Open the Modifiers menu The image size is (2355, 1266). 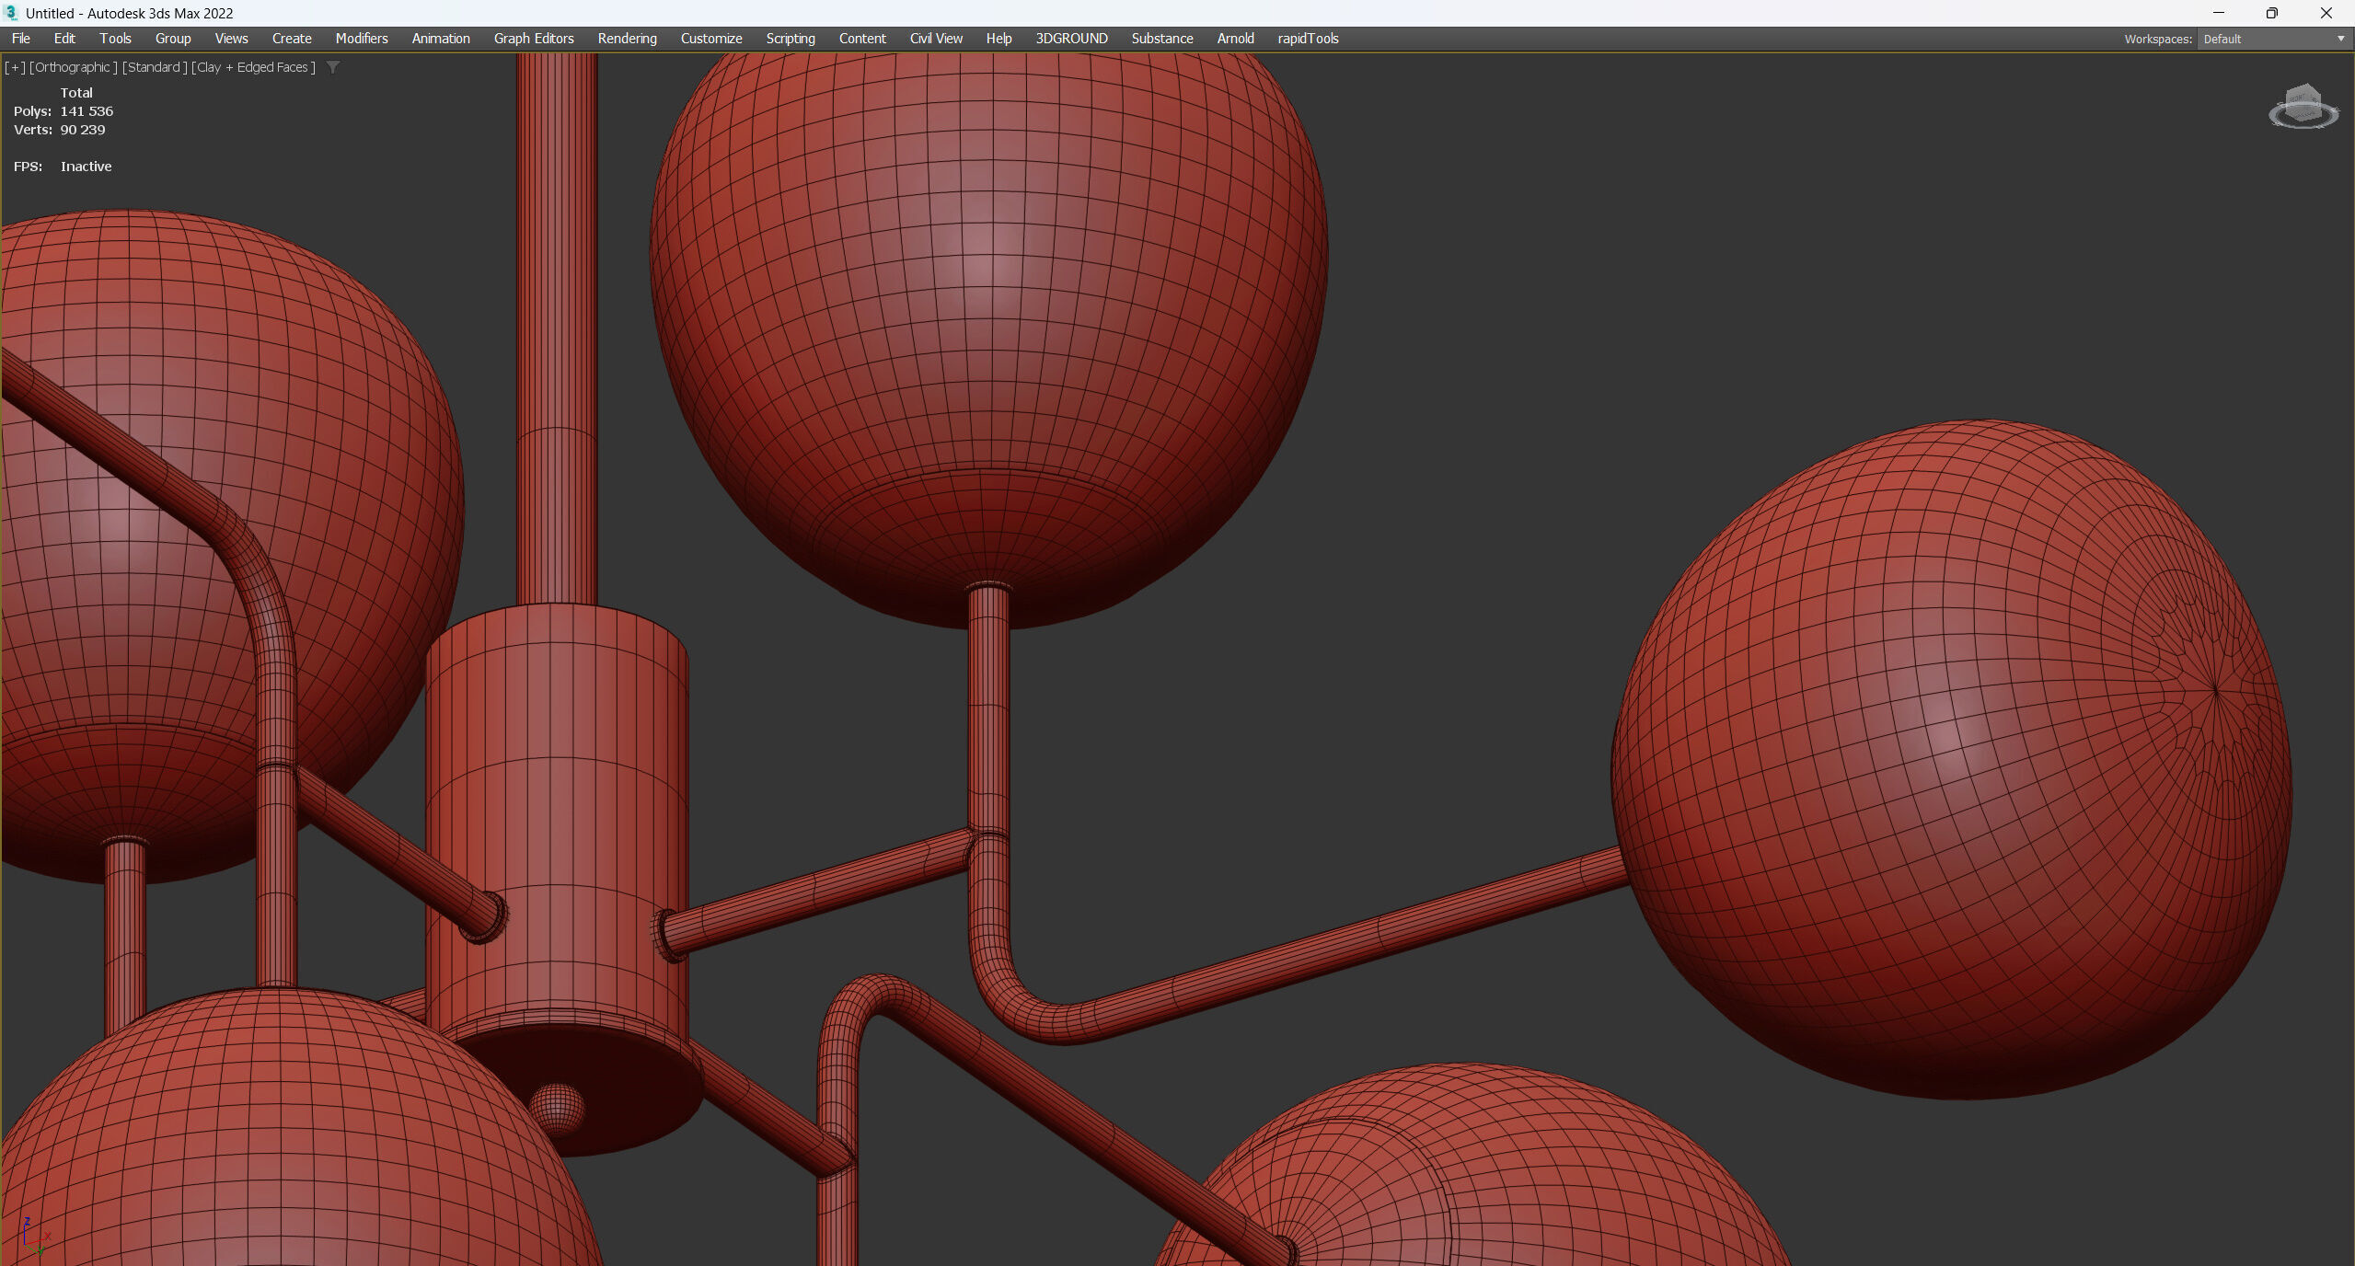[362, 39]
